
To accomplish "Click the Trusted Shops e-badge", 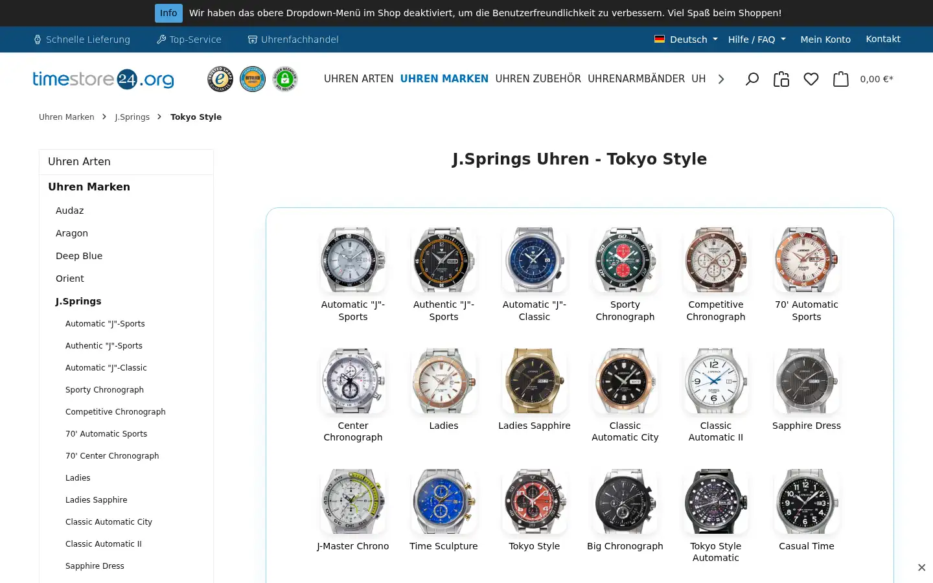I will click(x=220, y=79).
